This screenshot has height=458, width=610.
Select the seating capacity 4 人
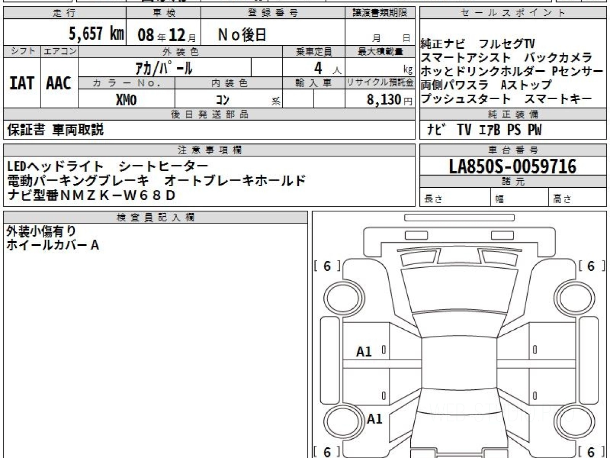click(x=327, y=67)
